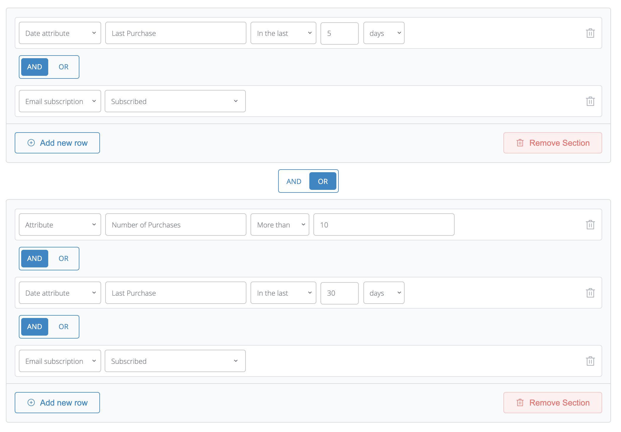Open the first Subscribed status dropdown

(x=175, y=101)
